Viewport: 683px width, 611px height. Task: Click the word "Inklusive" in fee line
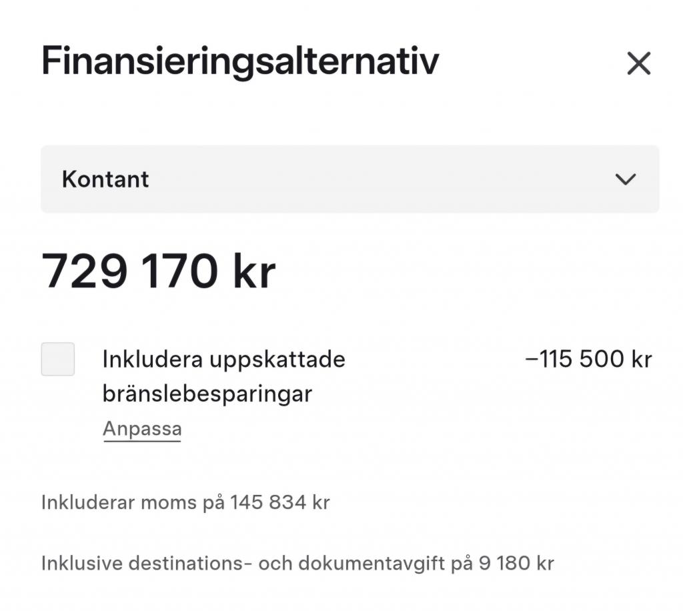[82, 563]
